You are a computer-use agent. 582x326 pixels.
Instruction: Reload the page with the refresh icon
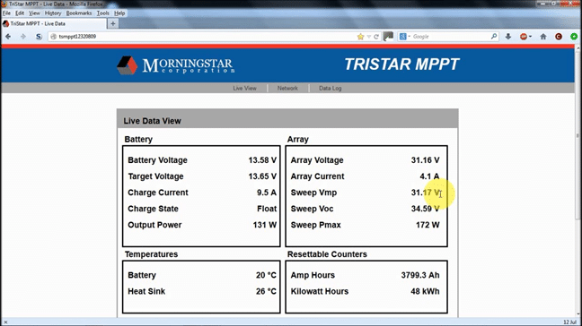click(376, 37)
